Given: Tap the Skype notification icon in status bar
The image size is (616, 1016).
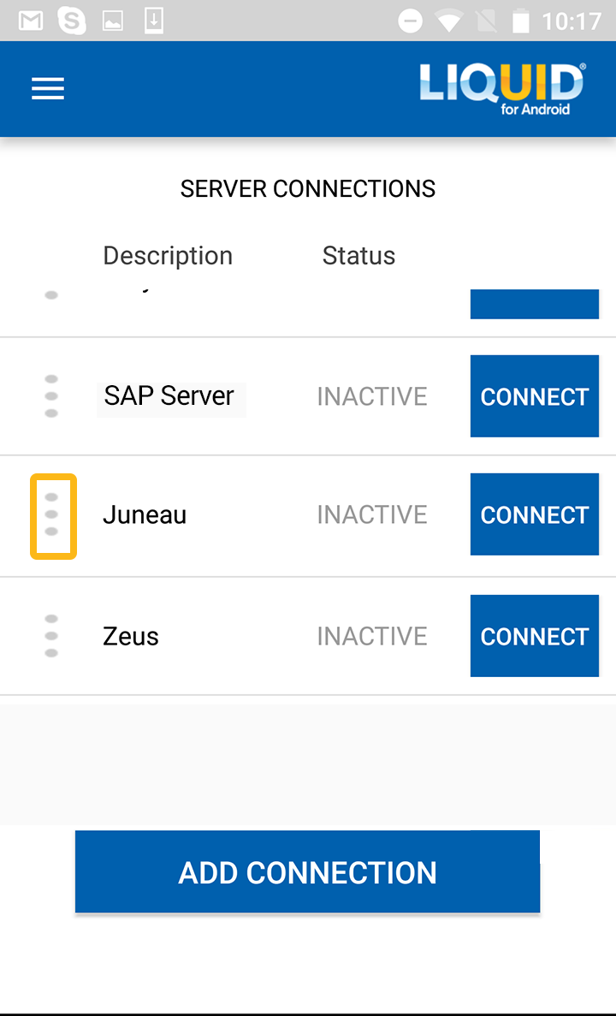Looking at the screenshot, I should pos(72,21).
